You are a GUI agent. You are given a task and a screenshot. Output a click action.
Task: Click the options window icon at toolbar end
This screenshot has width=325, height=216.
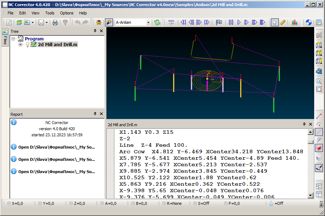click(319, 22)
